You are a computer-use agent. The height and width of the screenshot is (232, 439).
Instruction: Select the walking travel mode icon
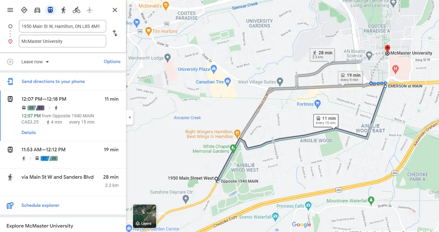tap(63, 10)
